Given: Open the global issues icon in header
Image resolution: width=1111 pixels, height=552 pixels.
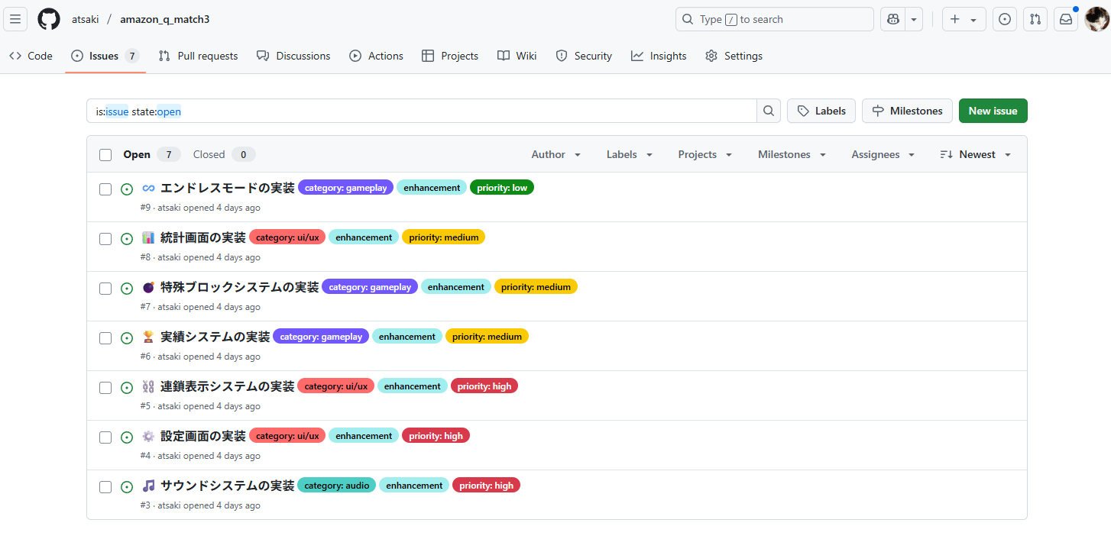Looking at the screenshot, I should coord(1005,19).
